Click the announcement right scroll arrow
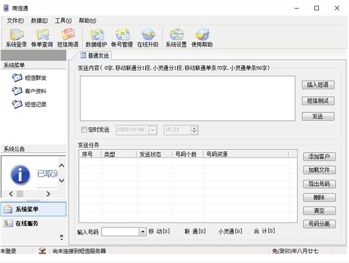The image size is (349, 263). pos(48,194)
